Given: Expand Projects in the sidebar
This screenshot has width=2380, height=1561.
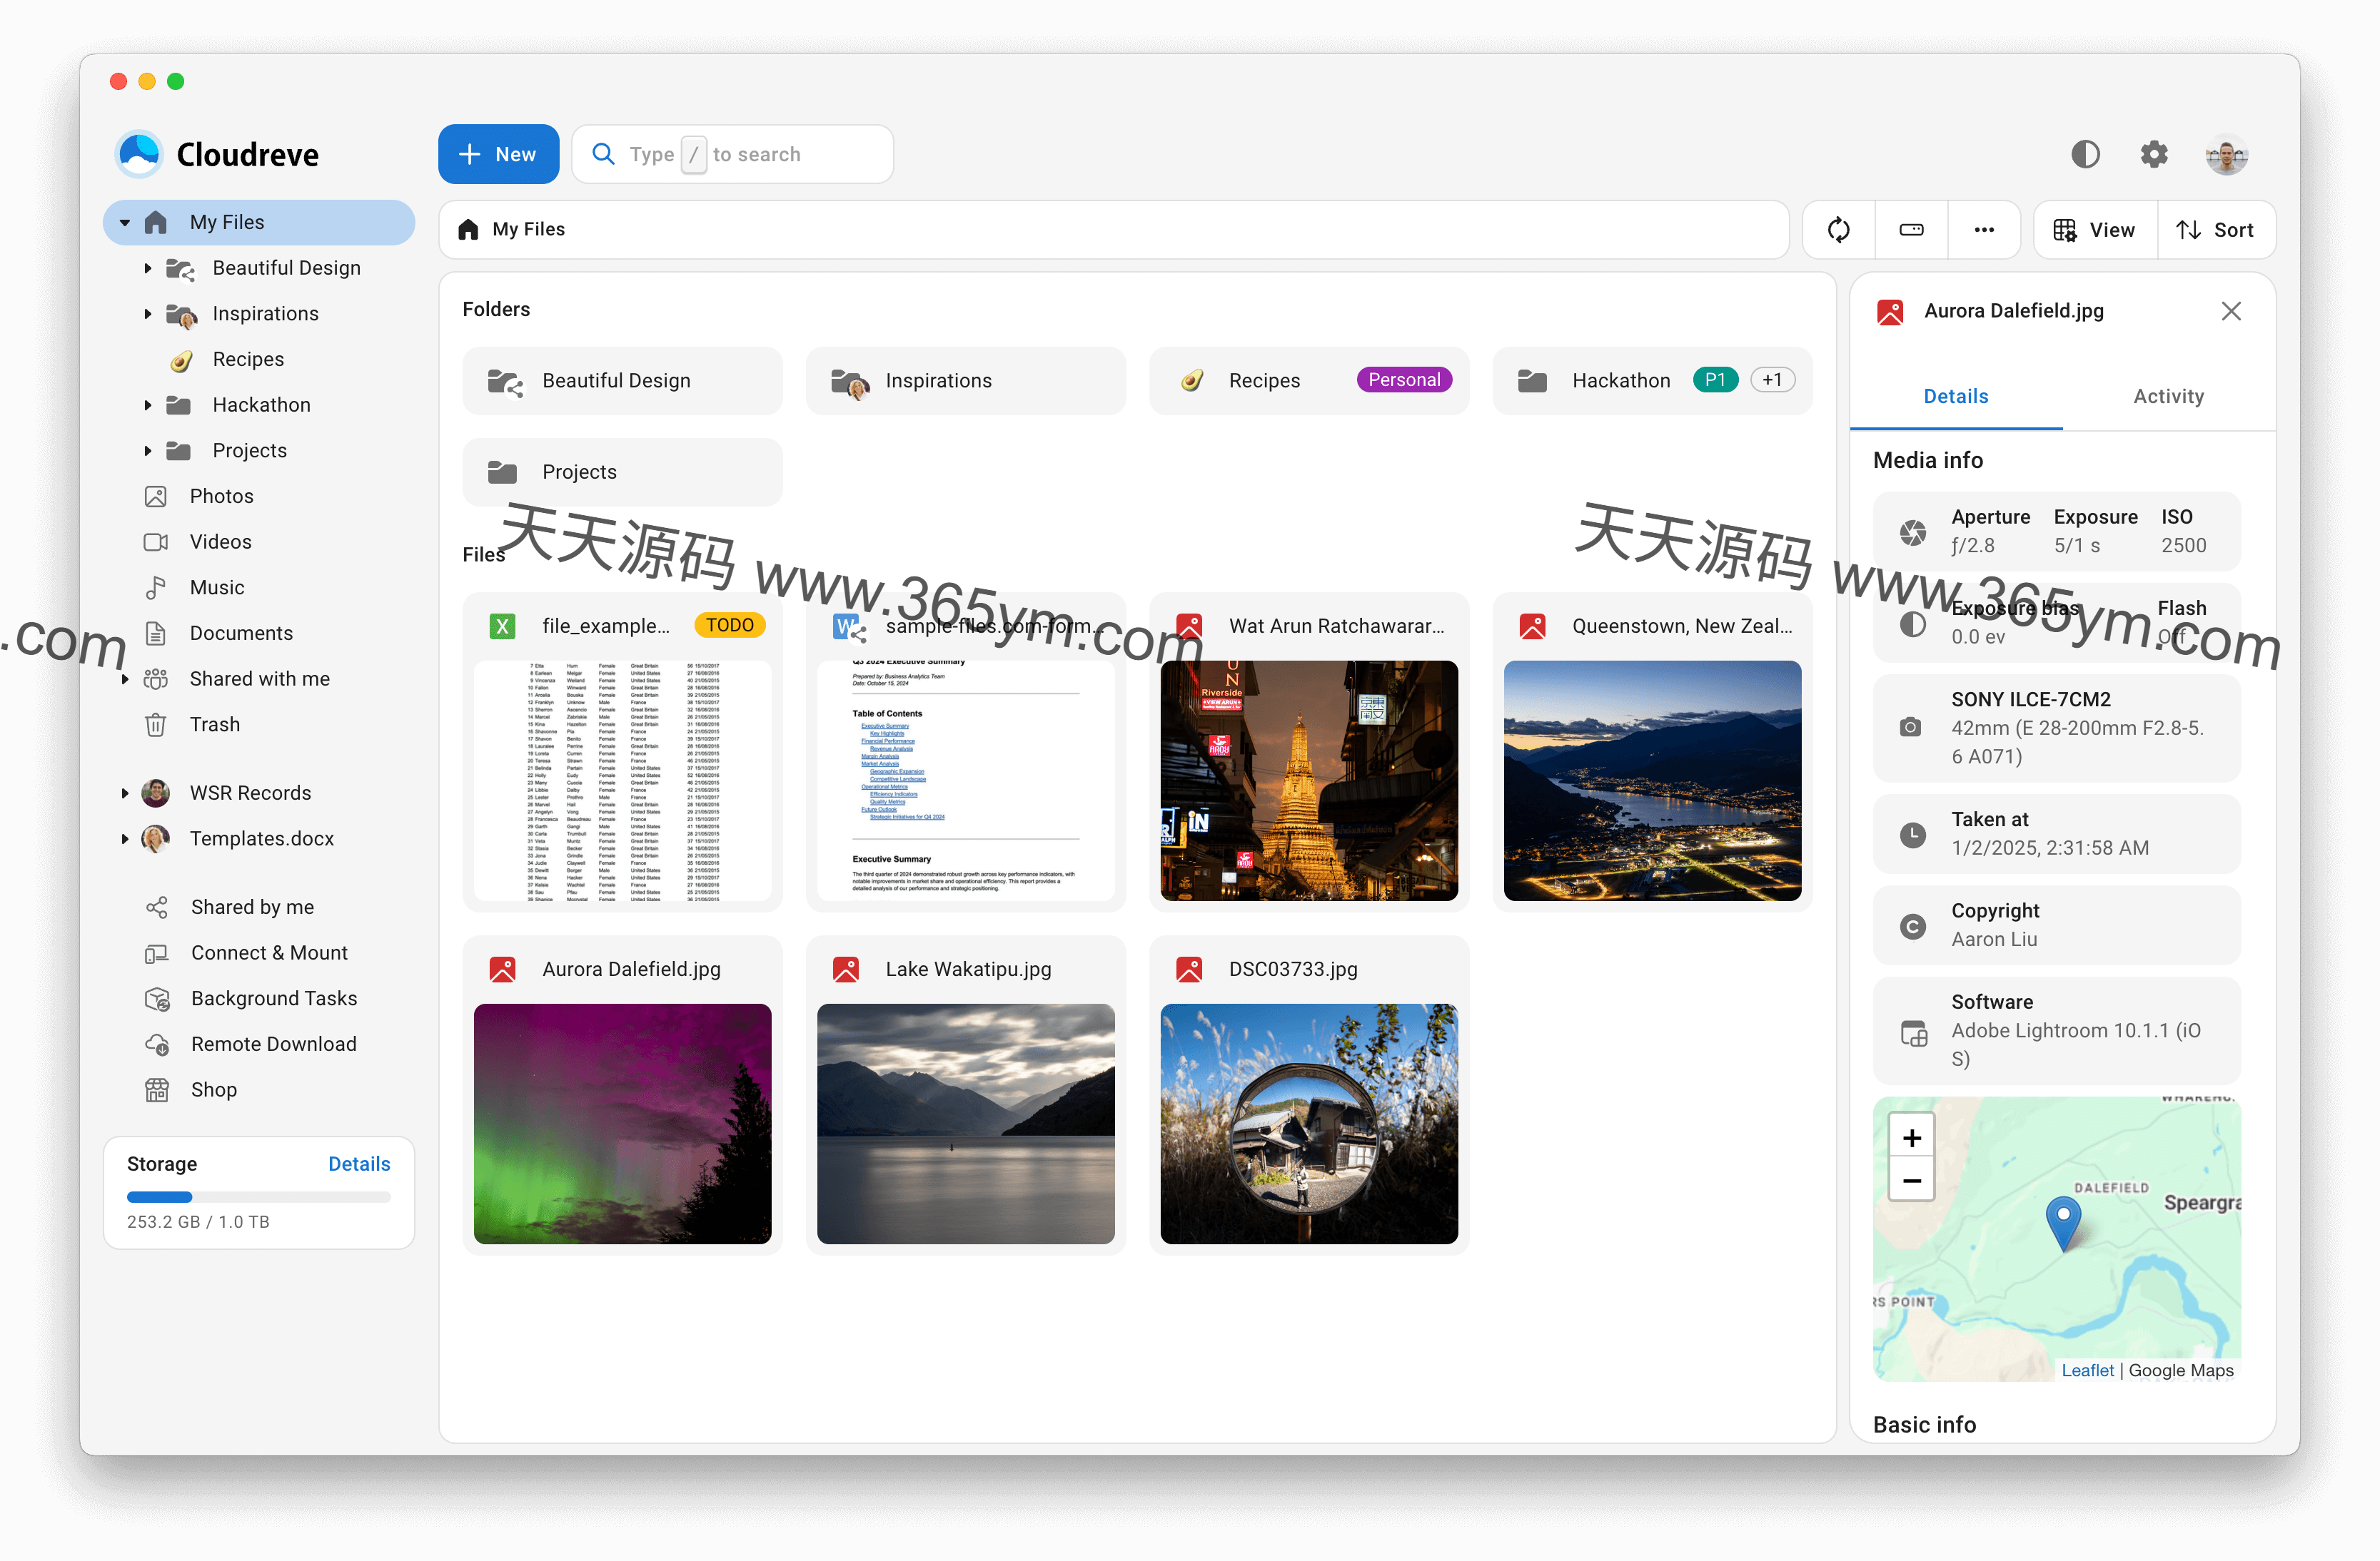Looking at the screenshot, I should pos(148,451).
